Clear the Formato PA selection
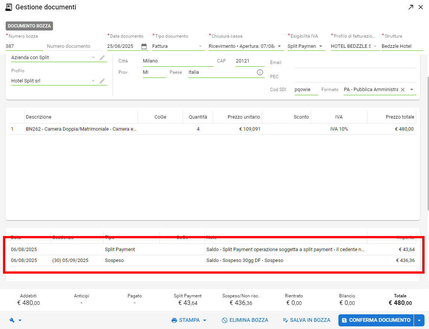Image resolution: width=429 pixels, height=329 pixels. [x=403, y=90]
